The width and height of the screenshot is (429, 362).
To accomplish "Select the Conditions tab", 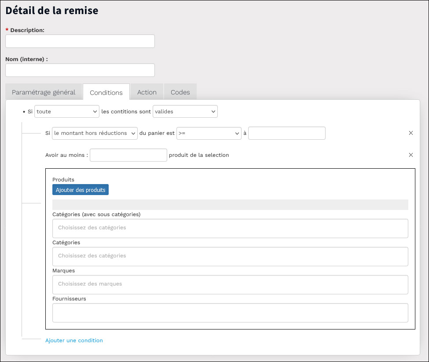I will point(106,92).
